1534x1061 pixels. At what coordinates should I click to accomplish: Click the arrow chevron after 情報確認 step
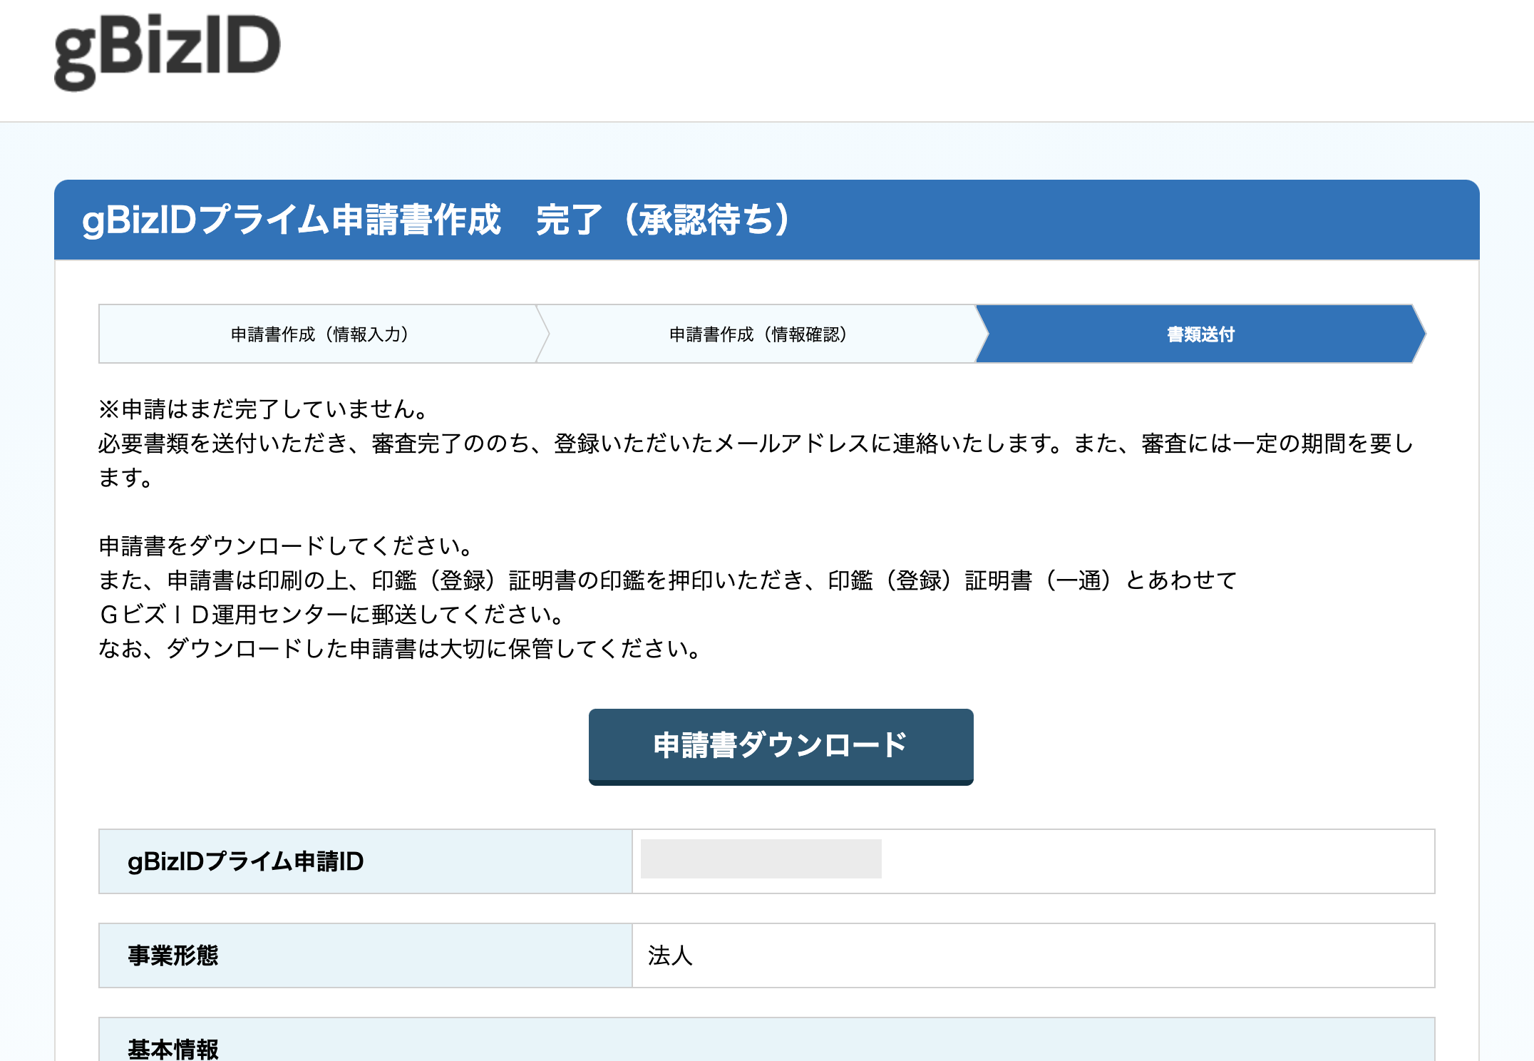click(982, 334)
